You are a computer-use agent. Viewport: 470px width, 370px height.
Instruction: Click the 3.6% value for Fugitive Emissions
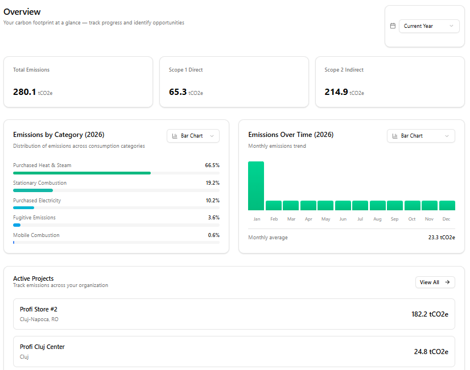point(214,218)
